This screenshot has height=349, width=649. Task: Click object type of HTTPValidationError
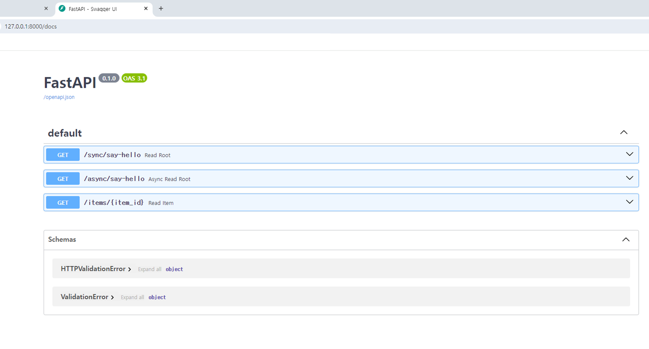(174, 269)
